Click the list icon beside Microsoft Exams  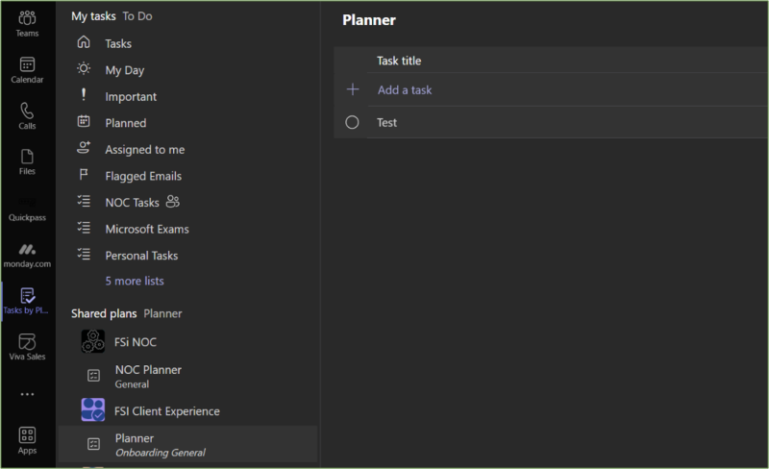click(x=84, y=228)
